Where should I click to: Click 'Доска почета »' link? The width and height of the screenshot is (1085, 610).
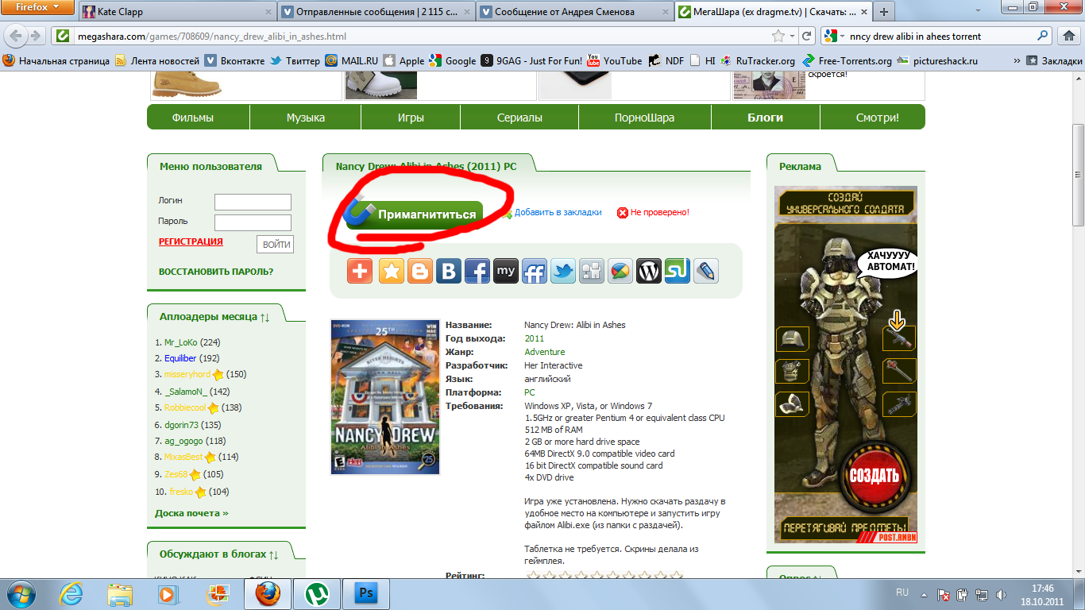point(191,513)
